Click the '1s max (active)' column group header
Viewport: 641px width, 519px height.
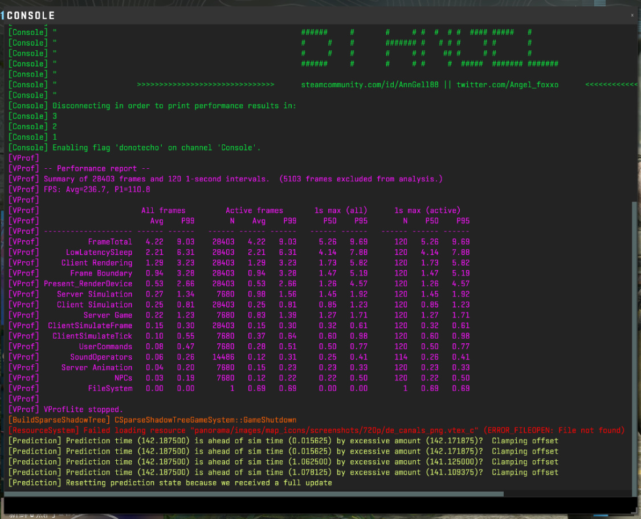427,210
